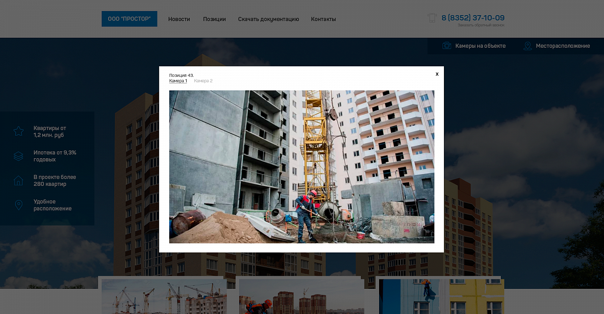Open the tower cranes thumbnail
This screenshot has width=604, height=314.
(164, 296)
